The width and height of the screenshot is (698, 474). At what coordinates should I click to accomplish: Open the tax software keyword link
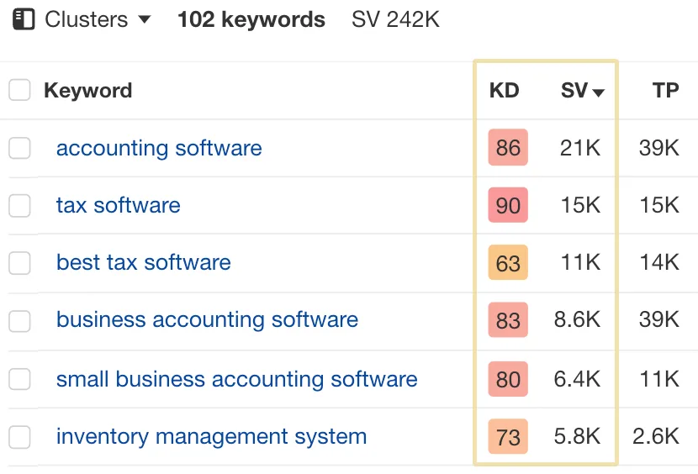[118, 205]
